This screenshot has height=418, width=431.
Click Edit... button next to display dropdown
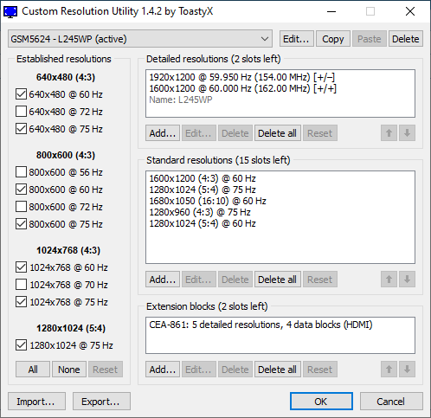(296, 39)
